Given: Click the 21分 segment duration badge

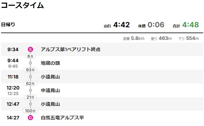Looking at the screenshot, I should pyautogui.click(x=30, y=97).
